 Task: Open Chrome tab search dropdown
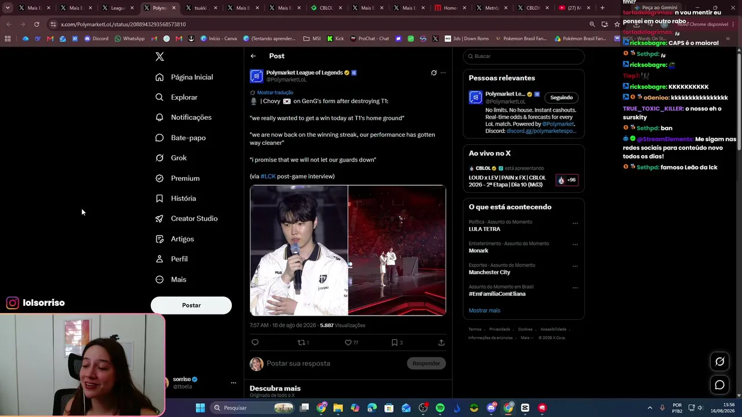(x=8, y=8)
